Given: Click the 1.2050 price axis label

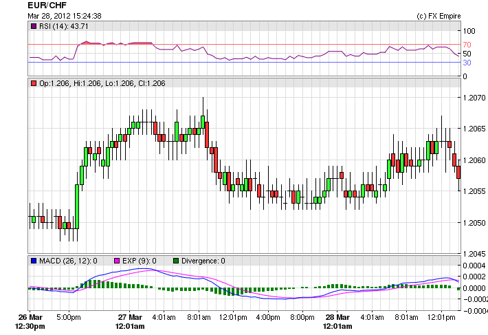Looking at the screenshot, I should [474, 223].
